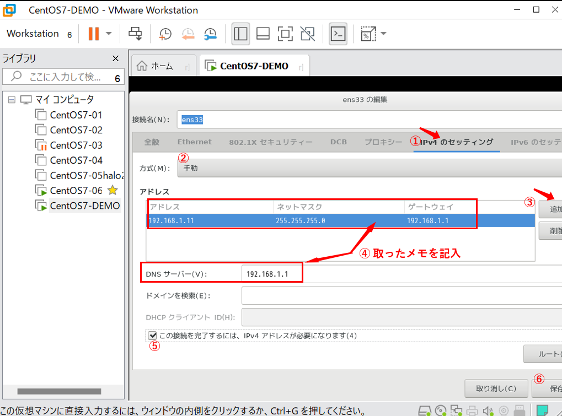This screenshot has height=416, width=562.
Task: Open the DCB tab
Action: click(x=338, y=142)
